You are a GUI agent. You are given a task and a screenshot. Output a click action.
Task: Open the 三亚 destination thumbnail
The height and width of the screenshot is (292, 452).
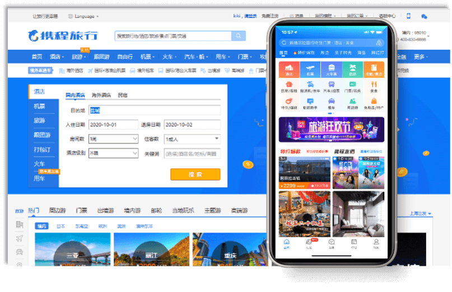pyautogui.click(x=72, y=251)
